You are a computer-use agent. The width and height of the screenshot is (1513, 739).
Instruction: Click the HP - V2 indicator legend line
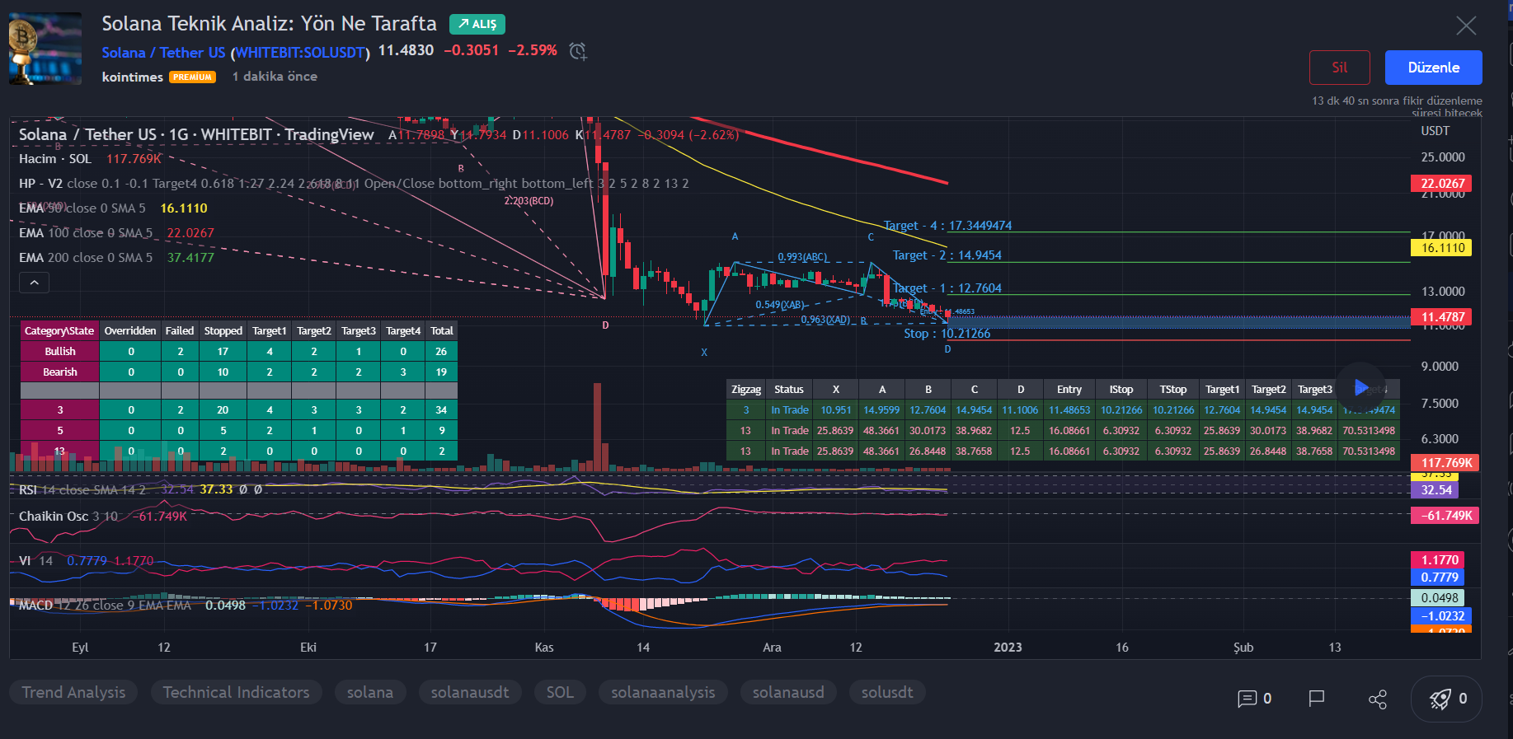354,184
